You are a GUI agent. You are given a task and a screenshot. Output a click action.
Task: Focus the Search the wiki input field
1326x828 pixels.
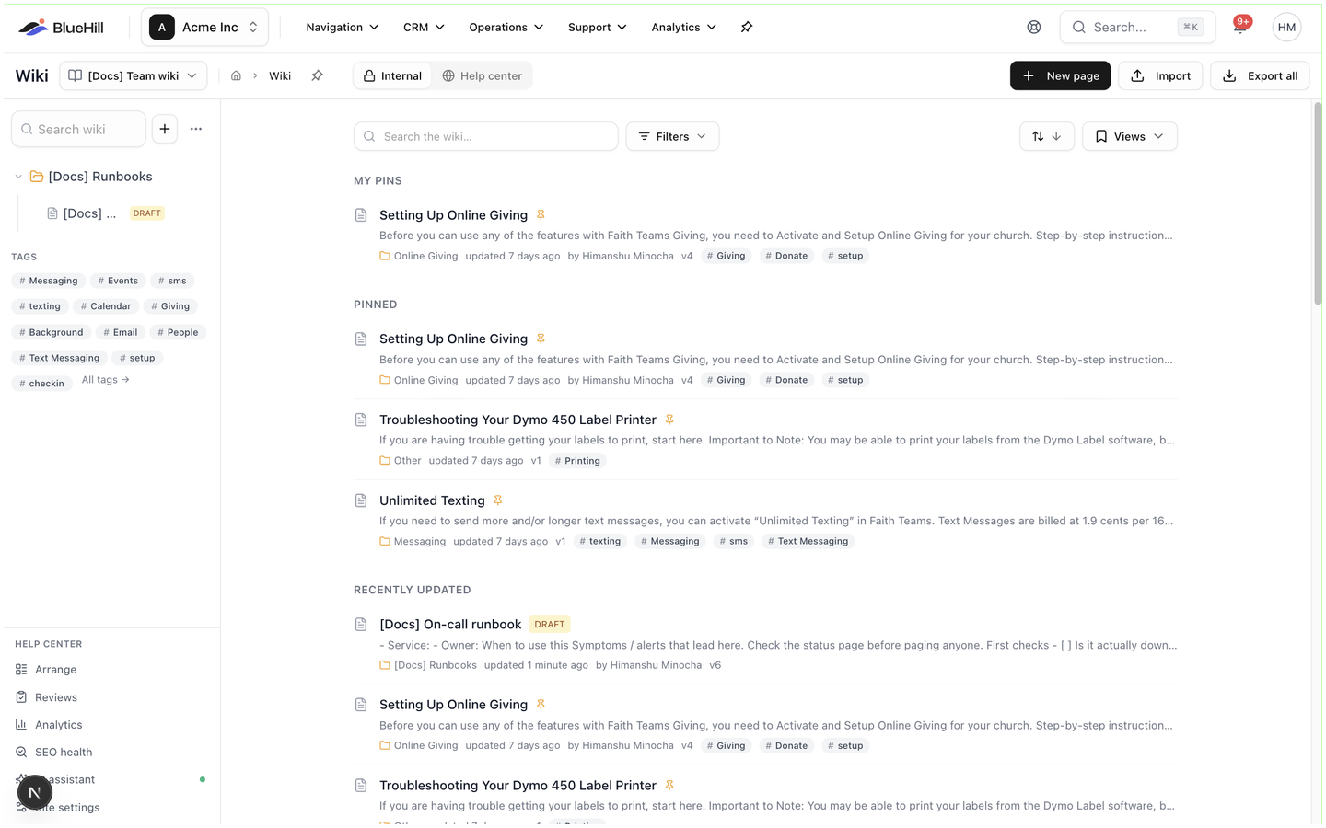485,136
